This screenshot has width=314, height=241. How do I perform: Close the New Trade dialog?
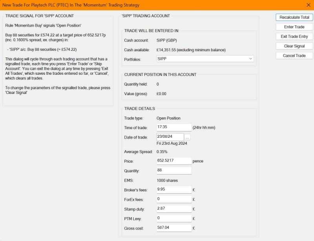point(308,5)
